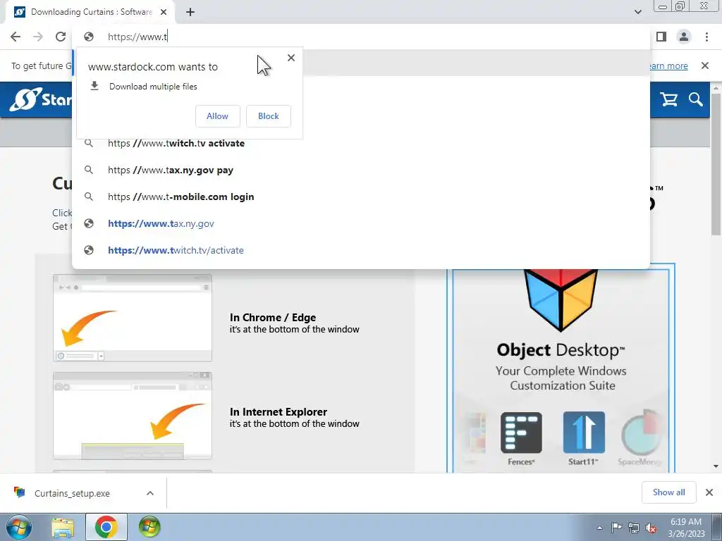Click the Fences product icon
Viewport: 722px width, 541px height.
coord(521,433)
